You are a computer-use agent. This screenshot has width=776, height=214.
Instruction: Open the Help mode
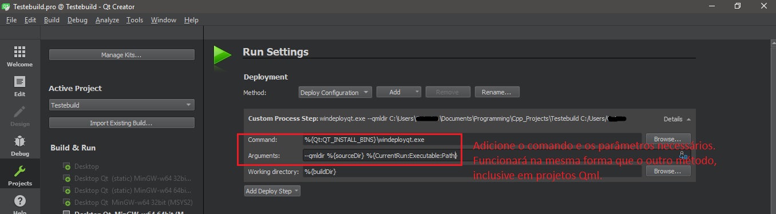(19, 204)
